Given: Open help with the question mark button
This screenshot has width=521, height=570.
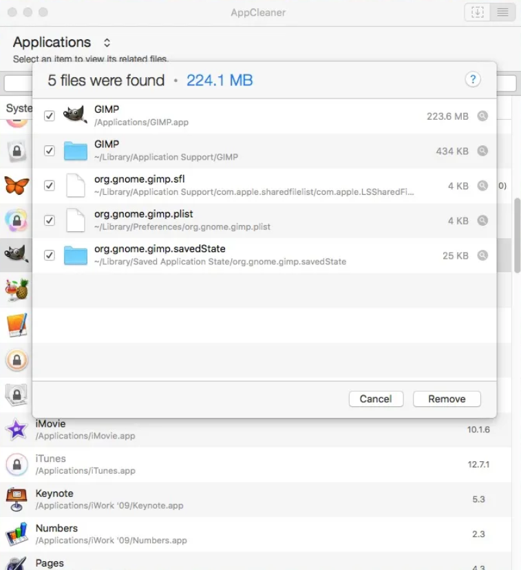Looking at the screenshot, I should (473, 79).
